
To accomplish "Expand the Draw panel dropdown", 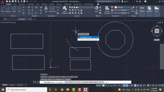I will coord(14,16).
